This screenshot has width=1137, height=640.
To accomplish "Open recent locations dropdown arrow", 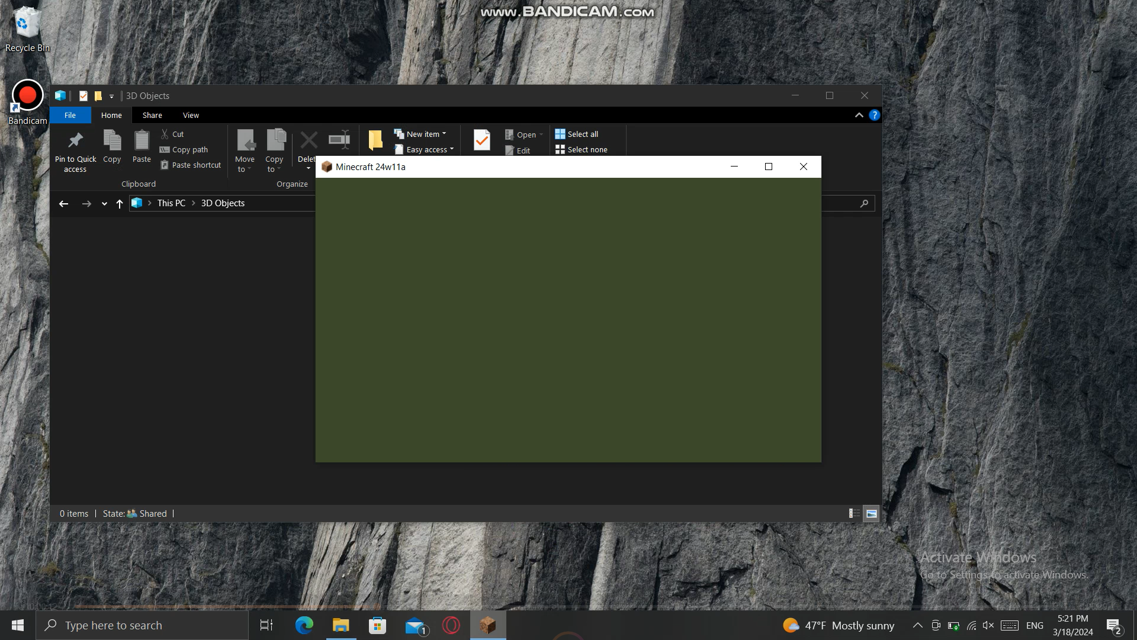I will [104, 203].
